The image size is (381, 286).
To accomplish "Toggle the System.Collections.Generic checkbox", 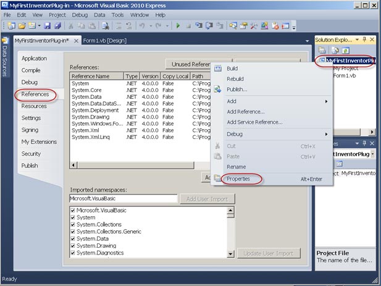I will 73,232.
